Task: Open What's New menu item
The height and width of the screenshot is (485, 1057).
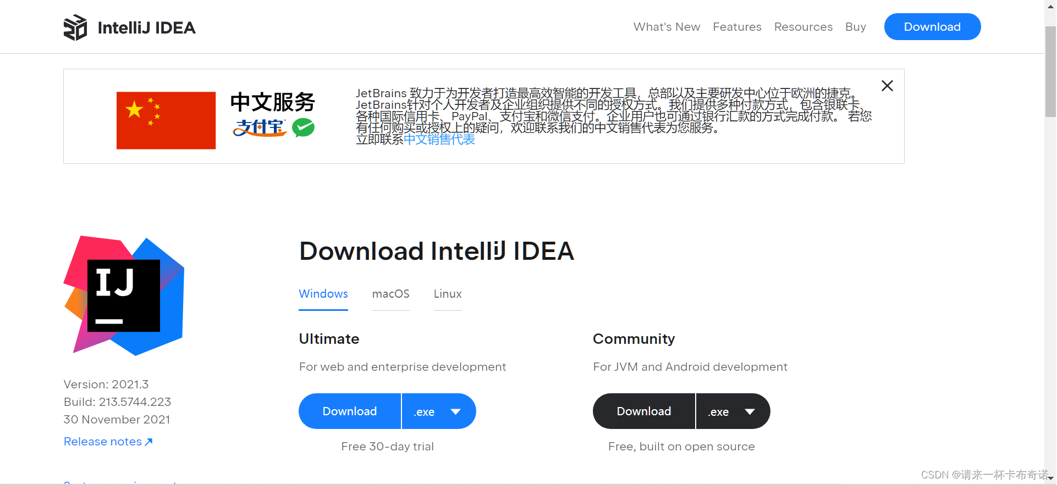Action: tap(667, 27)
